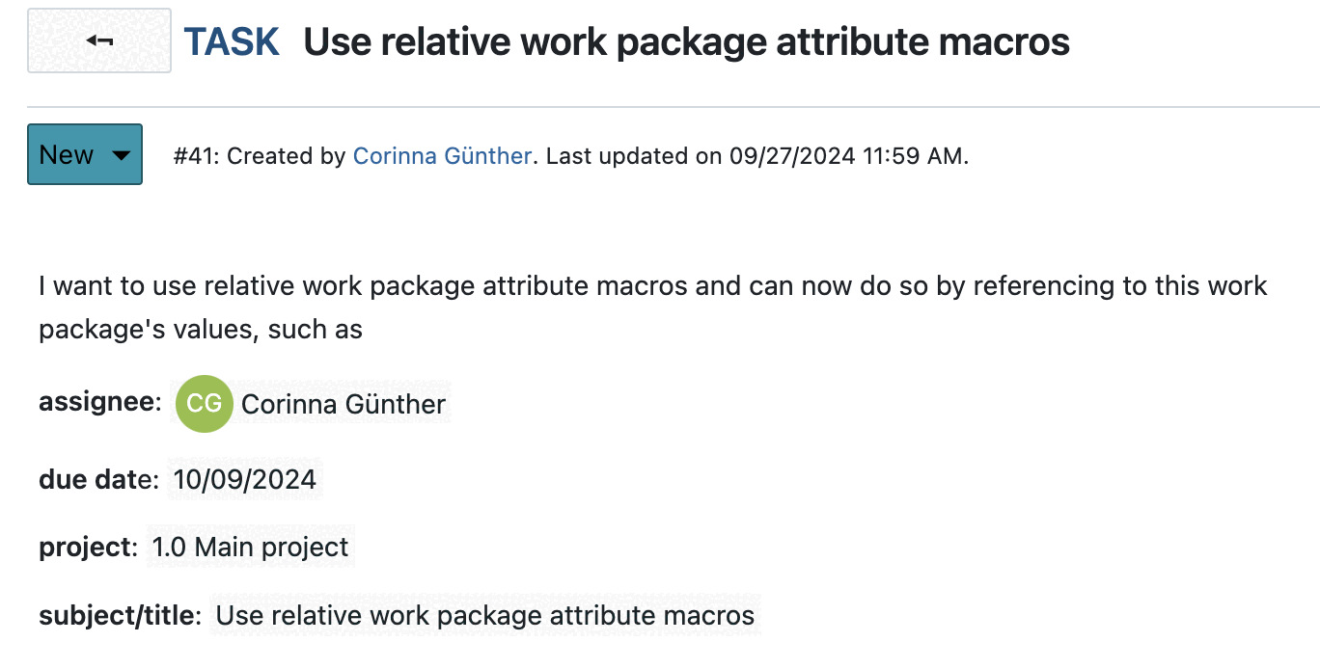Image resolution: width=1320 pixels, height=669 pixels.
Task: Click the assignee name Corinna Günther
Action: point(343,404)
